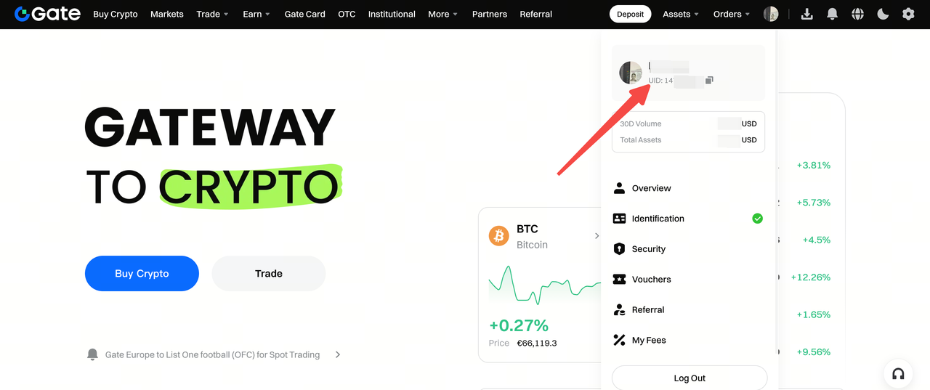Screen dimensions: 930x390
Task: Open the Gate Europe OFC listing announcement
Action: pyautogui.click(x=214, y=355)
